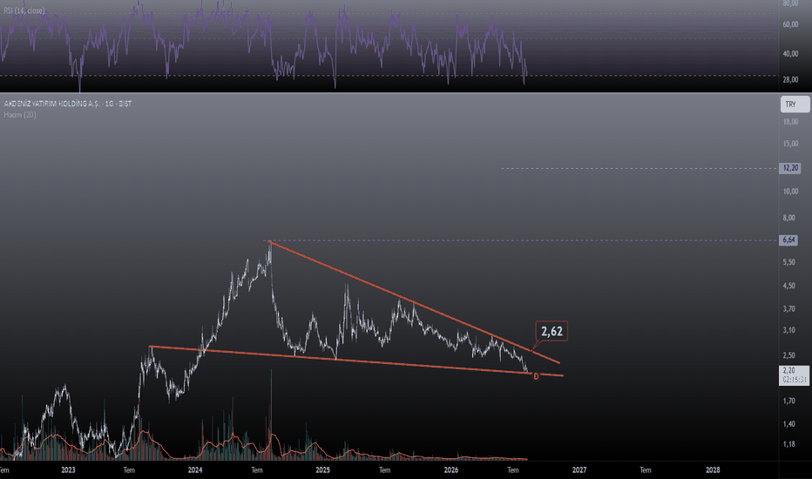Viewport: 812px width, 479px height.
Task: Click the current price 2,20 label
Action: (794, 374)
